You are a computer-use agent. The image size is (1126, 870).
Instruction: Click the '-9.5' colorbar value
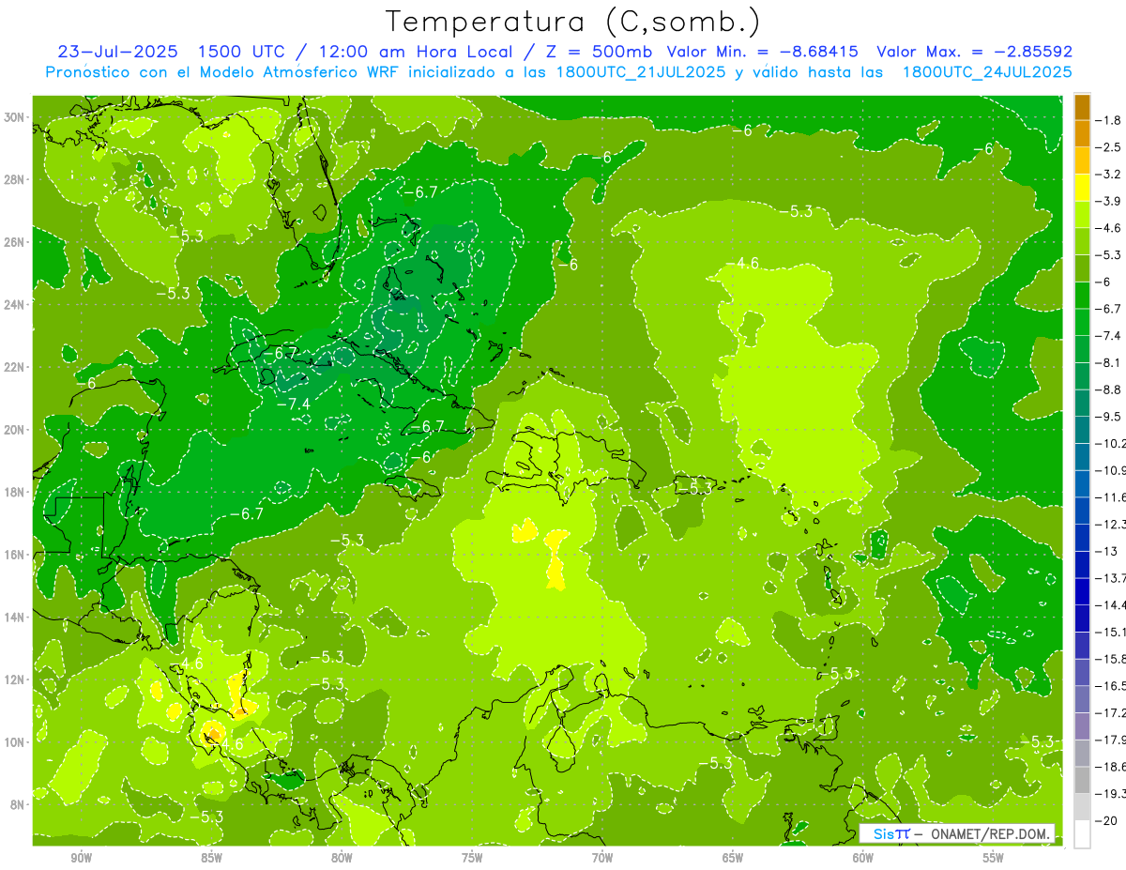[1108, 416]
